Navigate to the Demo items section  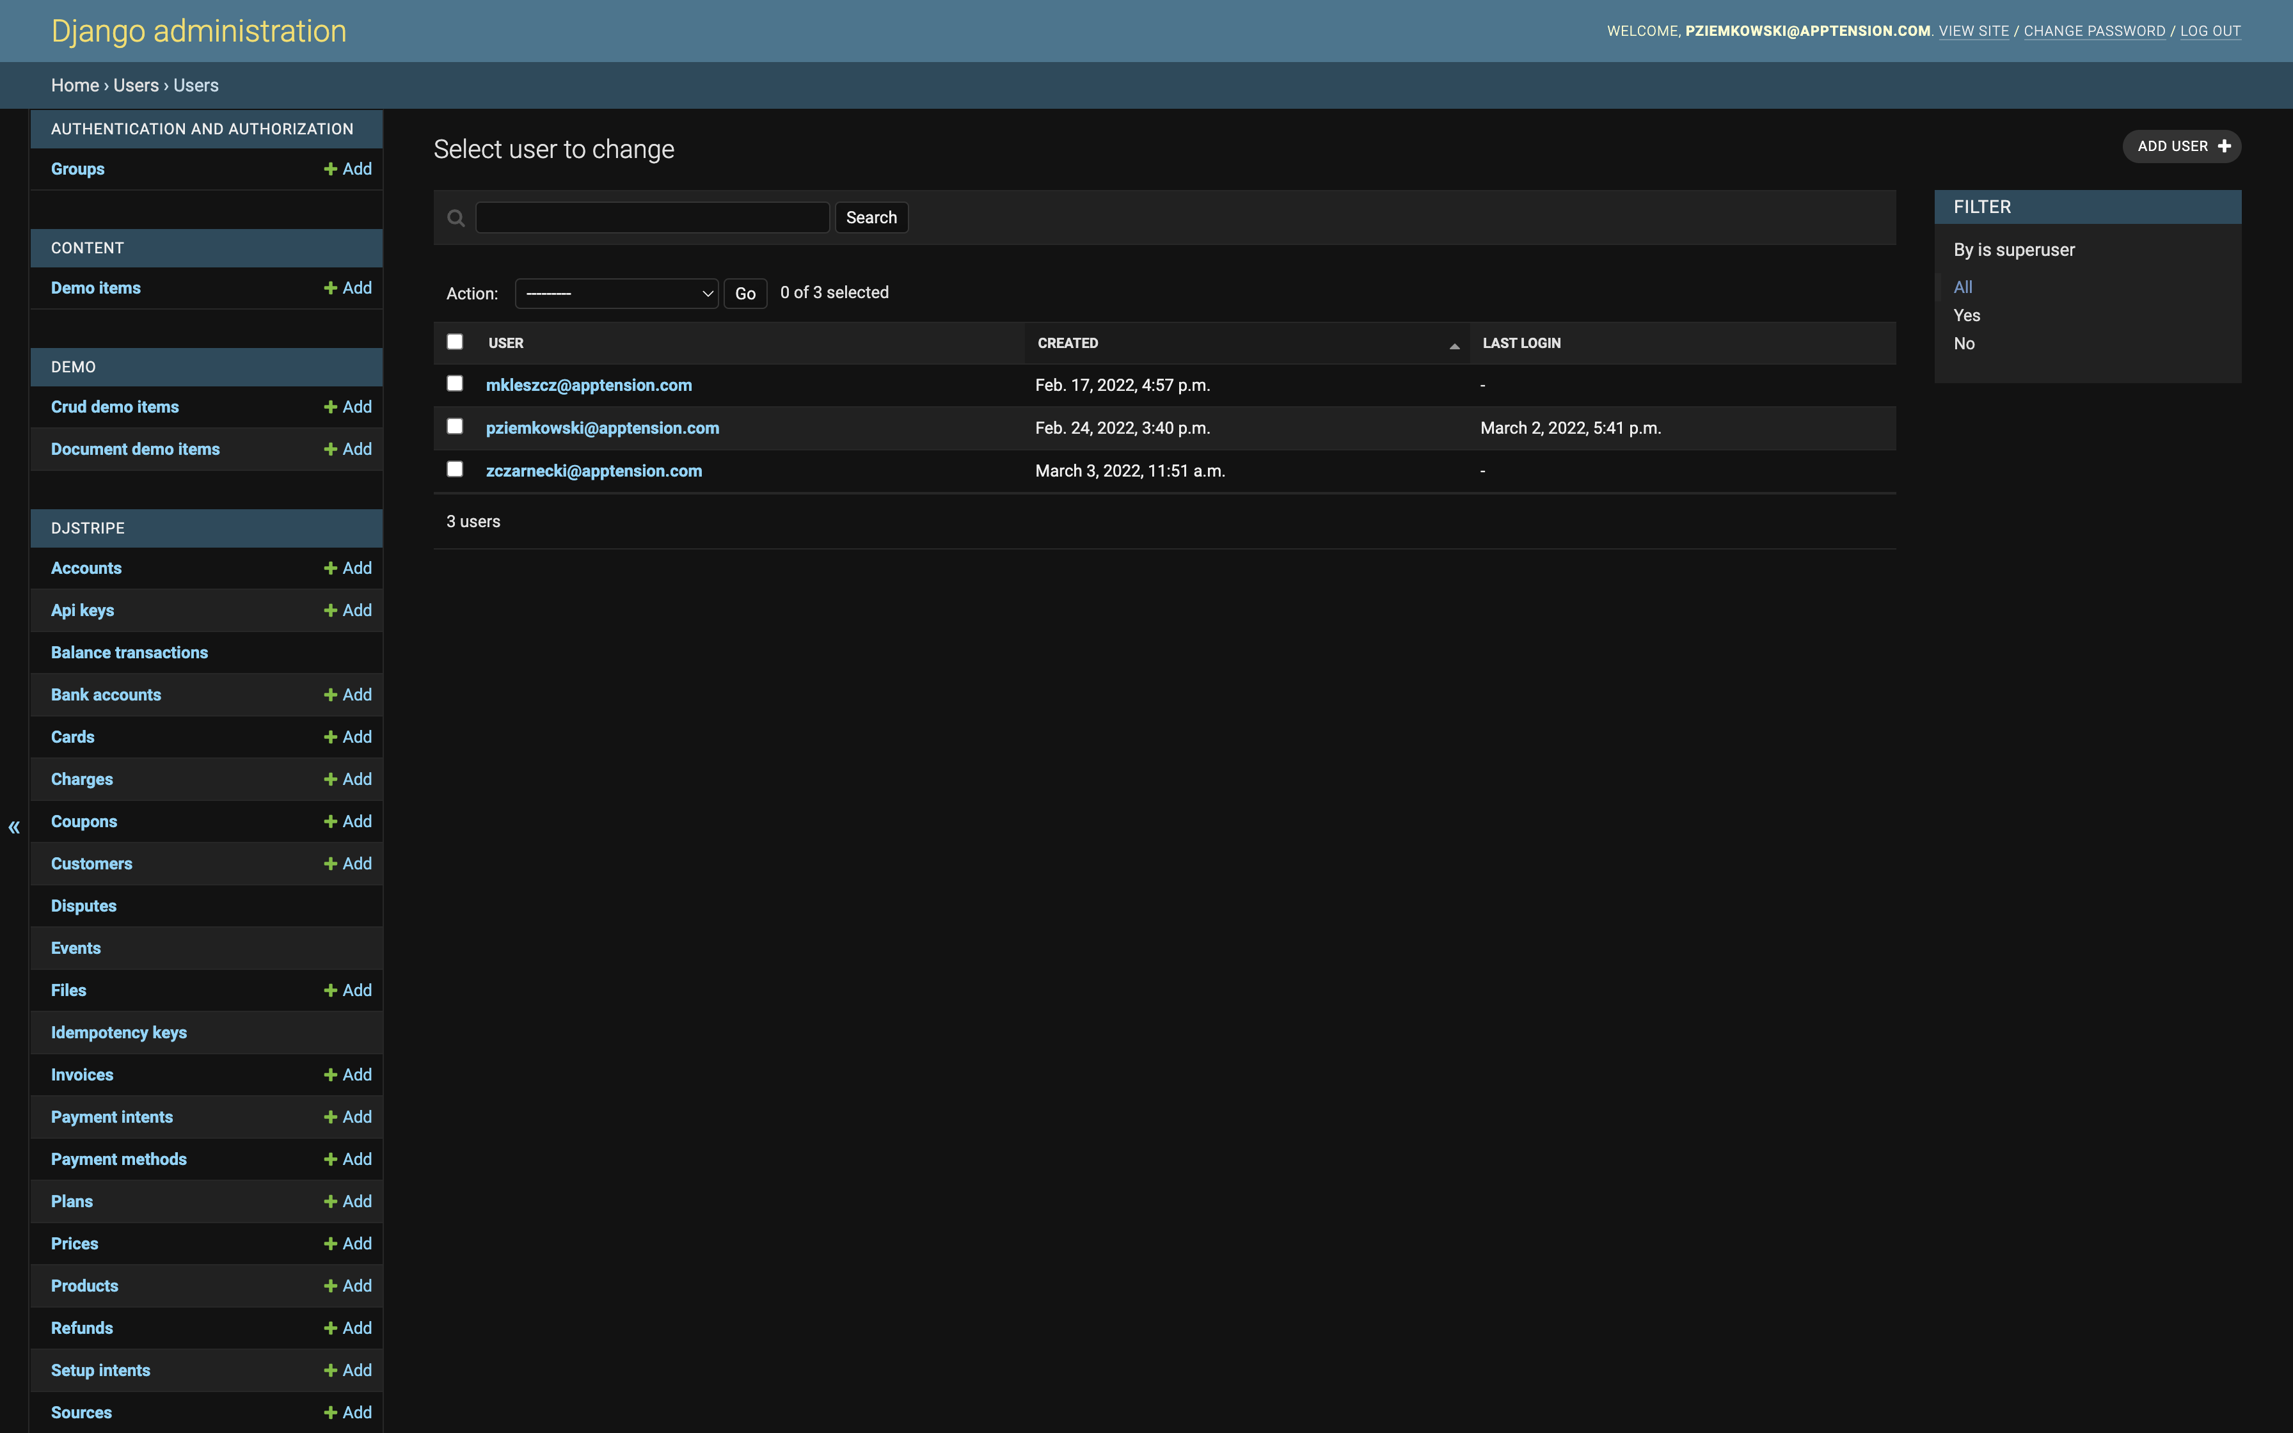94,287
